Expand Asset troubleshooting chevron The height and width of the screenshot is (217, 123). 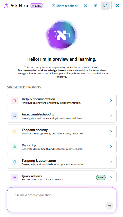click(x=111, y=116)
